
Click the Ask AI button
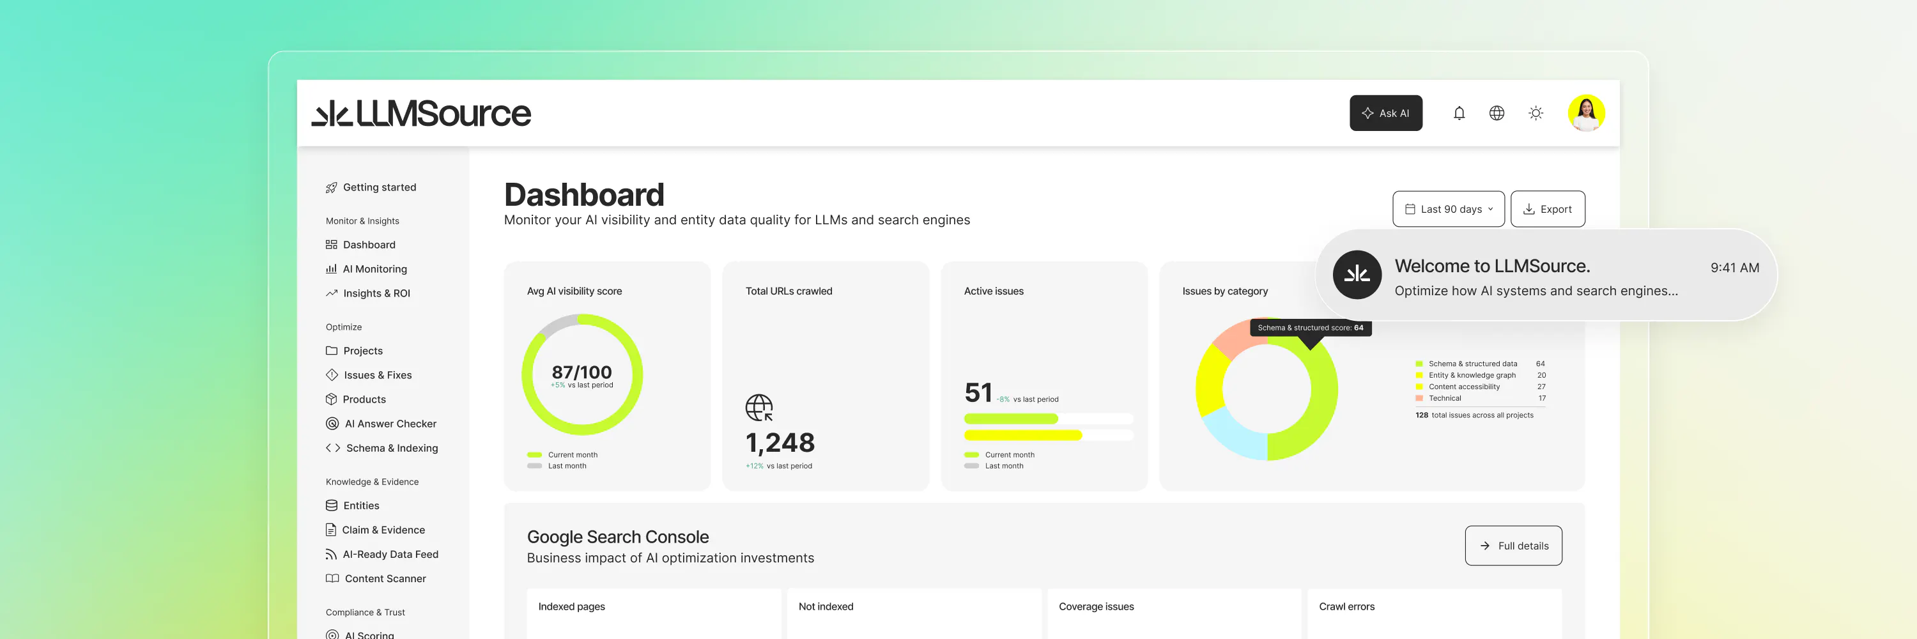click(x=1385, y=113)
